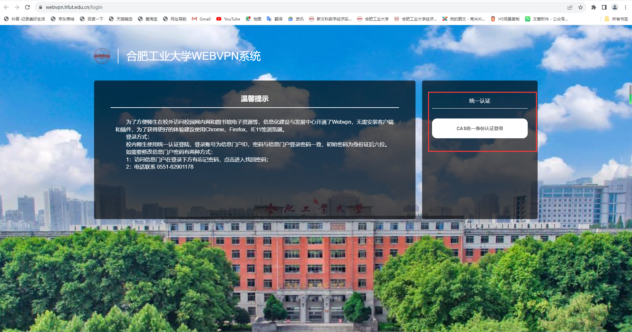Viewport: 632px width, 332px height.
Task: Open the 地图 maps bookmark
Action: 253,19
